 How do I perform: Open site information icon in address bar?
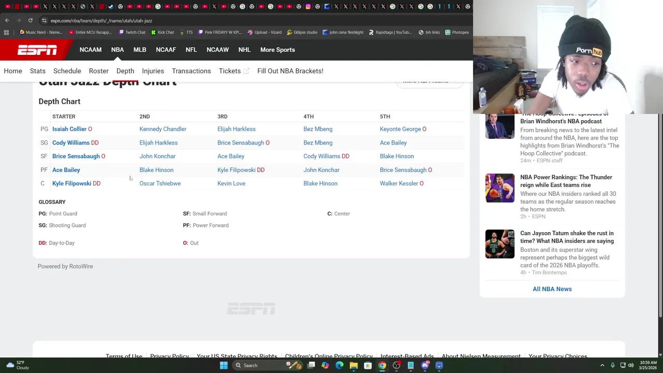click(x=44, y=20)
